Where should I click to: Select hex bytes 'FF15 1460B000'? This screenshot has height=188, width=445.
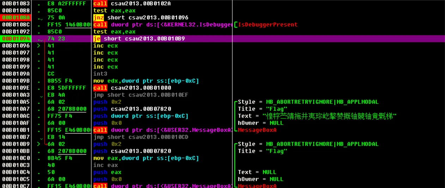coord(70,25)
